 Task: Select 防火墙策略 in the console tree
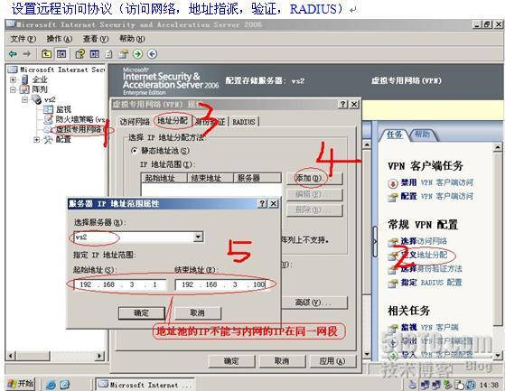pyautogui.click(x=80, y=119)
